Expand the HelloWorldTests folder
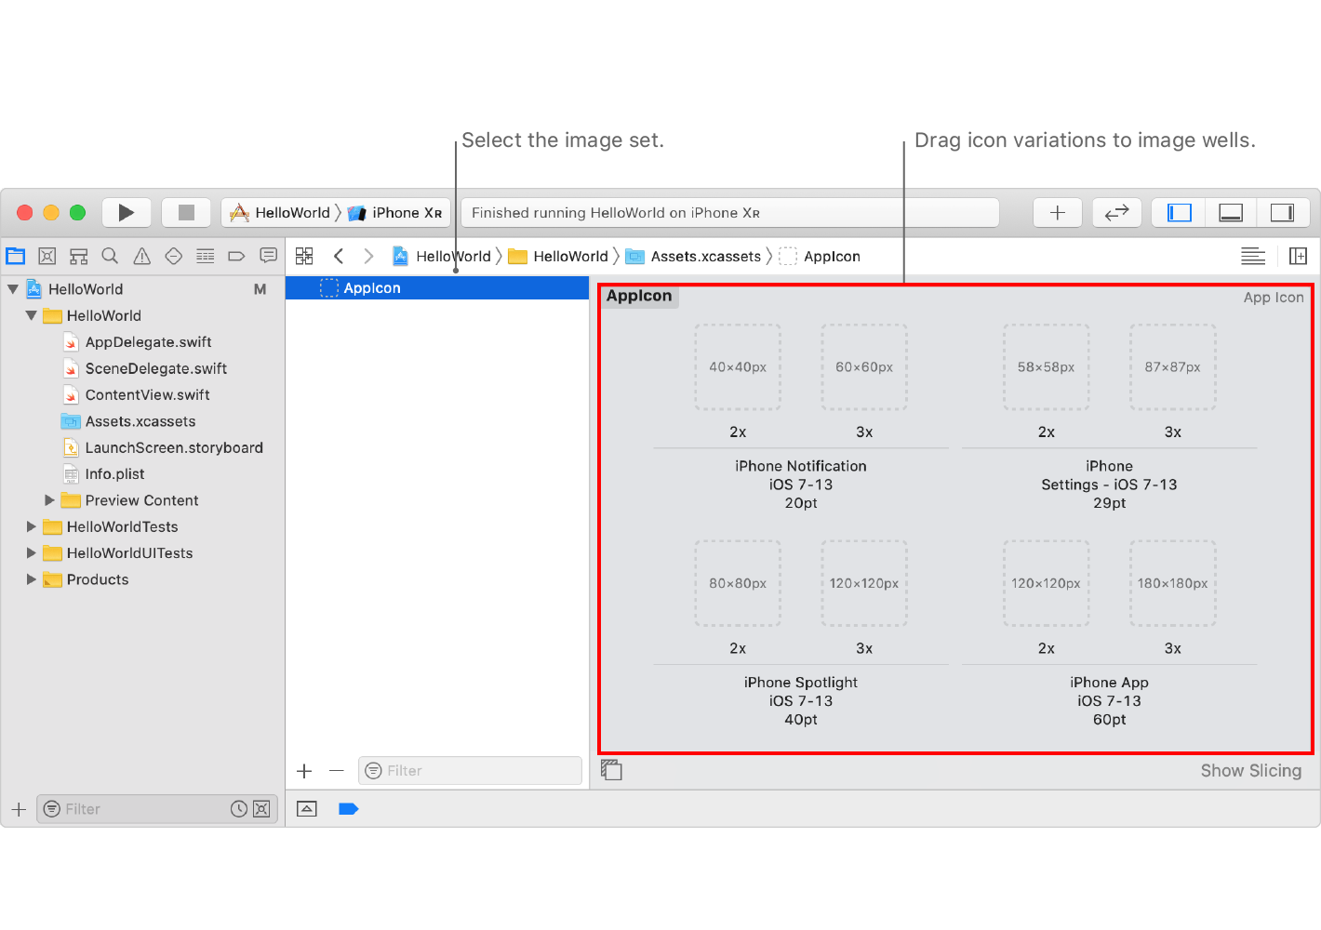This screenshot has height=930, width=1321. click(x=31, y=526)
